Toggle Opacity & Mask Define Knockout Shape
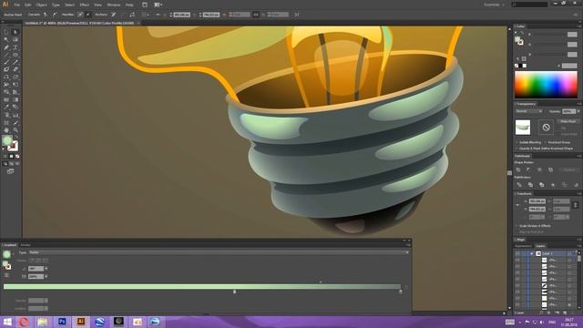Screen dimensions: 583x328 pos(517,149)
